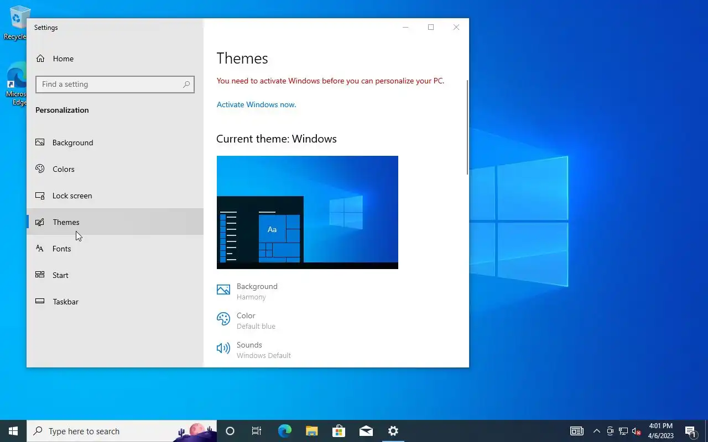Click the Taskbar icon in sidebar
This screenshot has width=708, height=442.
pos(40,301)
